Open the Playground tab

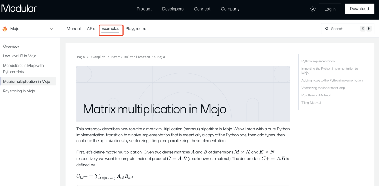136,29
